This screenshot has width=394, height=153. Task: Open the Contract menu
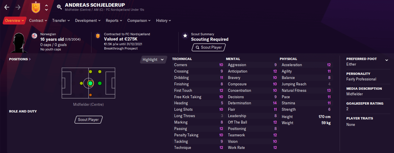(38, 21)
